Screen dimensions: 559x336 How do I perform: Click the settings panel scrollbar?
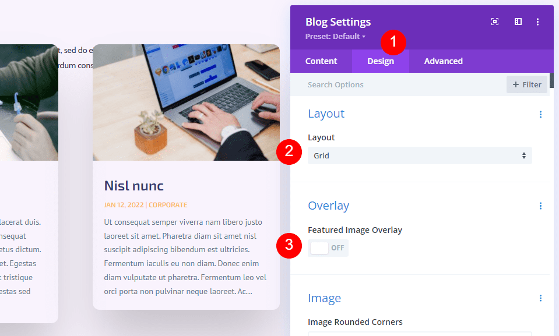click(x=551, y=80)
